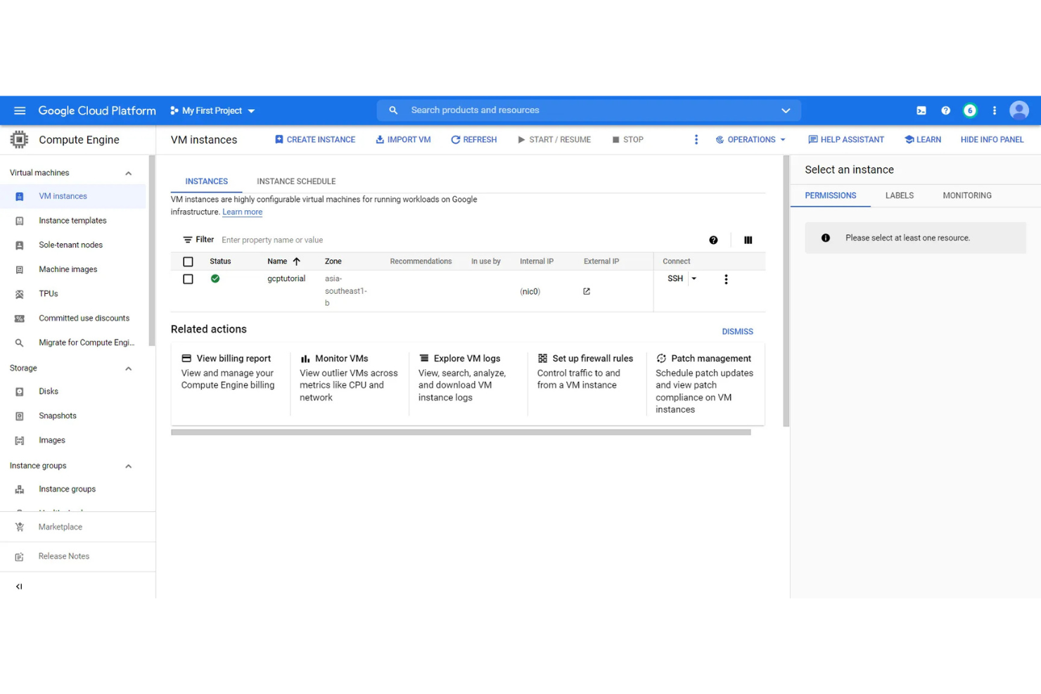Viewport: 1041px width, 694px height.
Task: Open the MONITORING tab in the info panel
Action: click(966, 195)
